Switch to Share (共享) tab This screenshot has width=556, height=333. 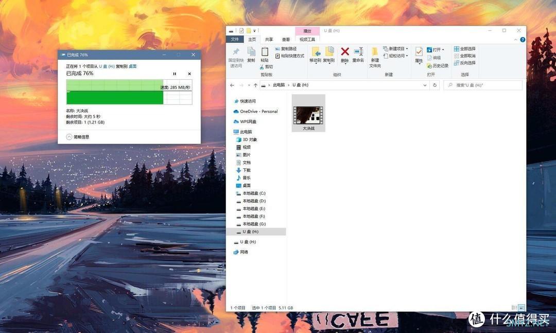(x=269, y=39)
